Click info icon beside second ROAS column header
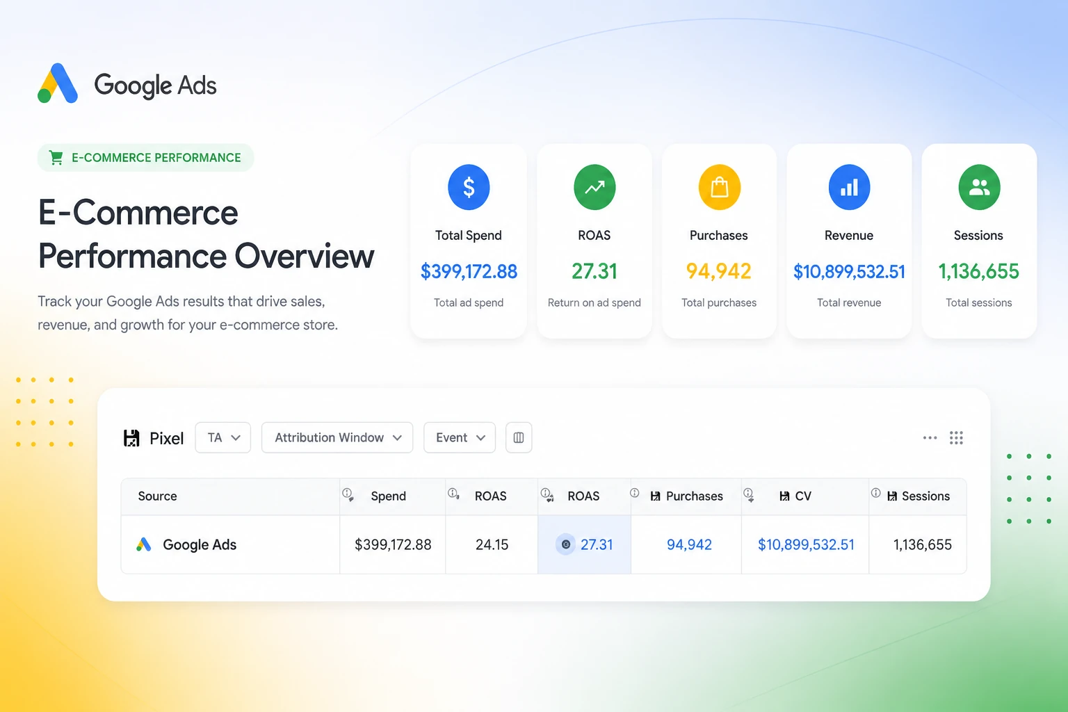 pyautogui.click(x=547, y=494)
